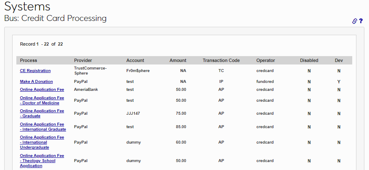Click the Dev column header

(339, 60)
